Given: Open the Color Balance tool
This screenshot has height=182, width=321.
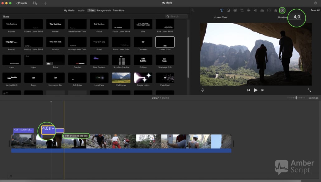Looking at the screenshot, I should (228, 10).
